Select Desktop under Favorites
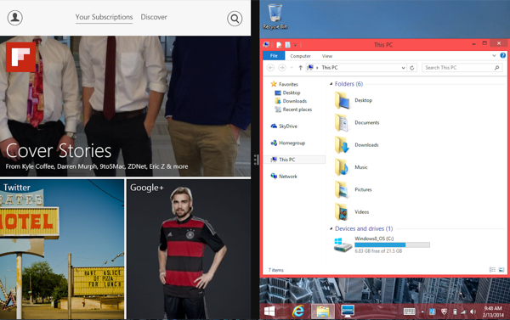 coord(287,93)
